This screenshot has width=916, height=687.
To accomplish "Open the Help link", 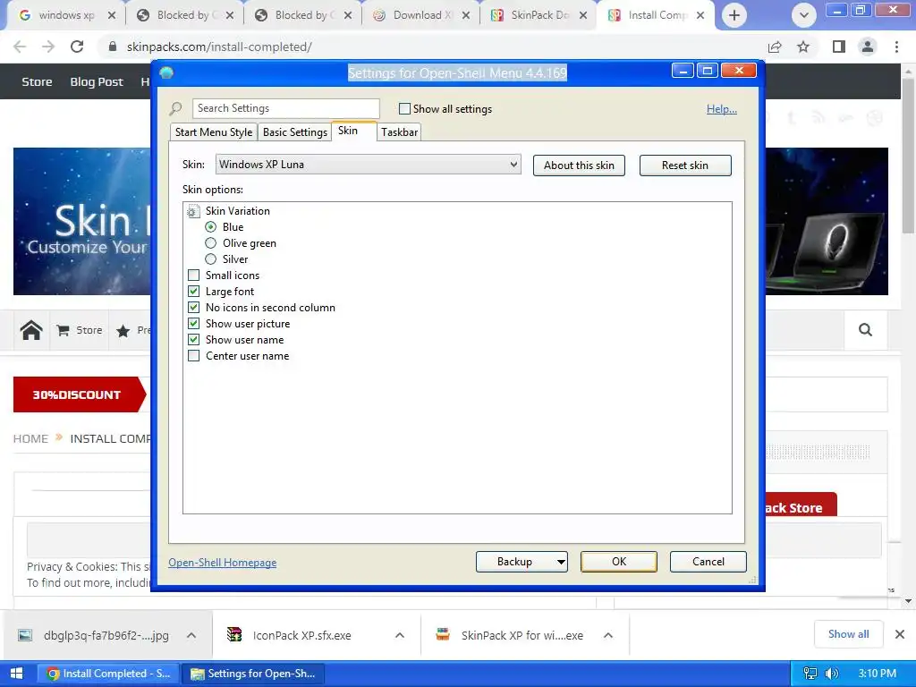I will pos(722,108).
